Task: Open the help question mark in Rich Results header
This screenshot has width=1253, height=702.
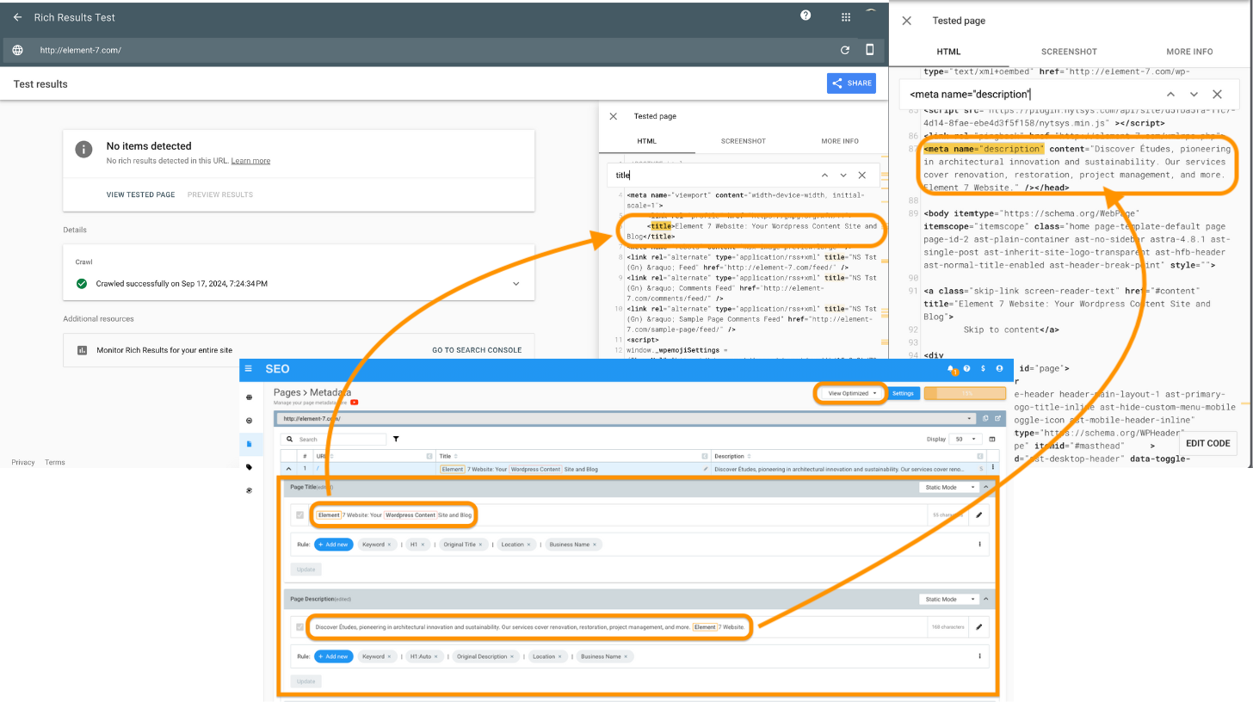Action: click(805, 15)
